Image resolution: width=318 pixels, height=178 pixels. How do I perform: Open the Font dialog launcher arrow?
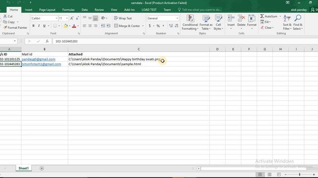pos(79,34)
